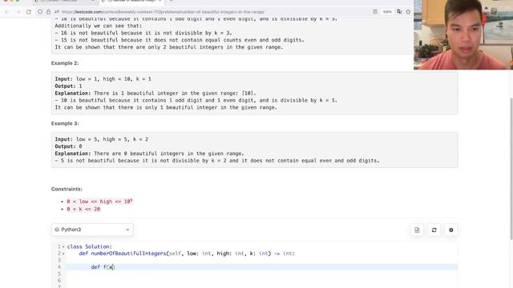Bookmark this page with star icon

coord(408,12)
